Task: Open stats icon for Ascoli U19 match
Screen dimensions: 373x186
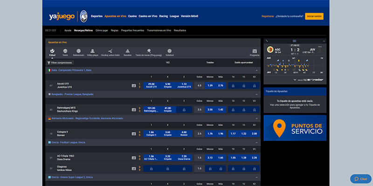Action: point(134,86)
